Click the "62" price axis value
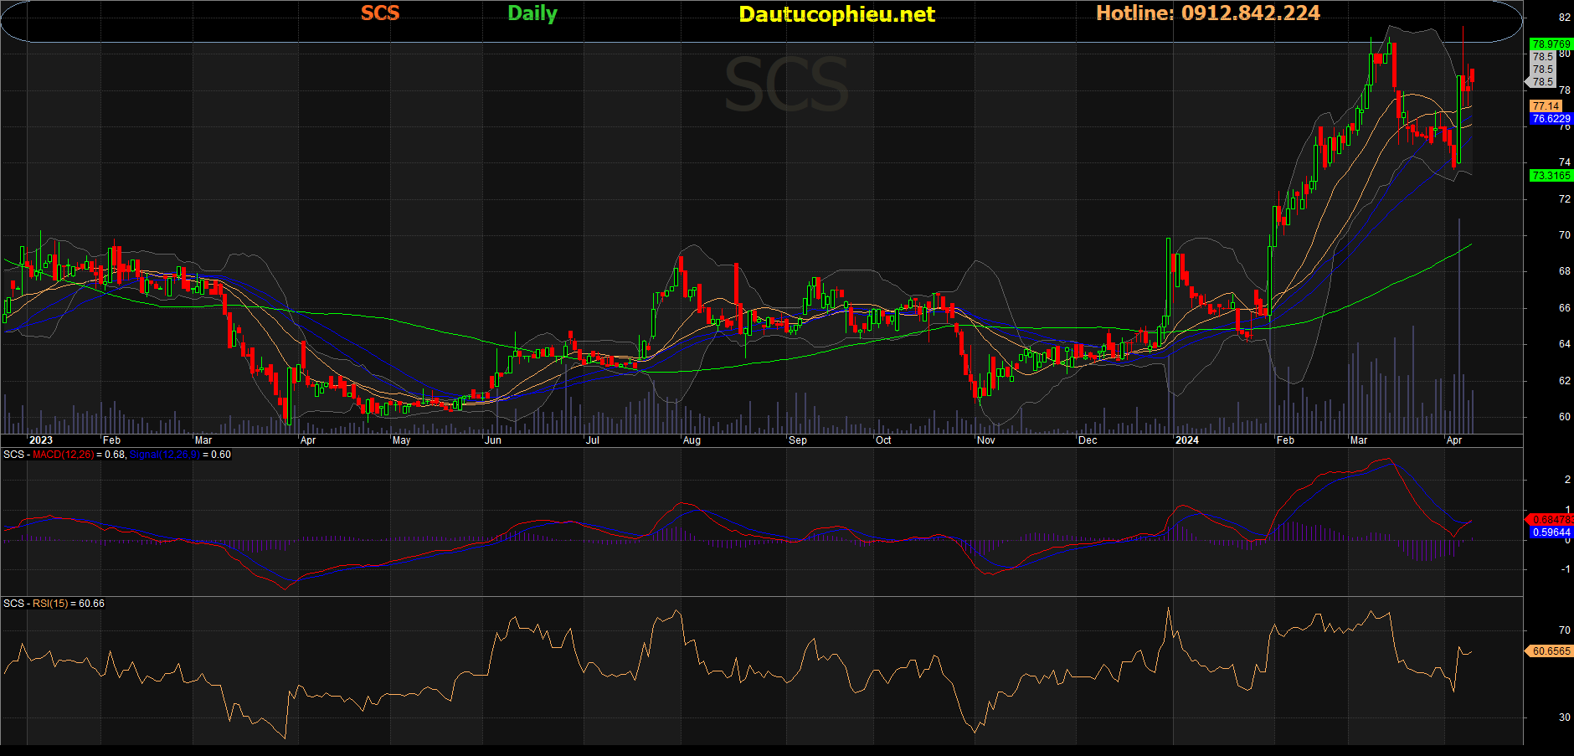Viewport: 1574px width, 756px height. point(1565,381)
